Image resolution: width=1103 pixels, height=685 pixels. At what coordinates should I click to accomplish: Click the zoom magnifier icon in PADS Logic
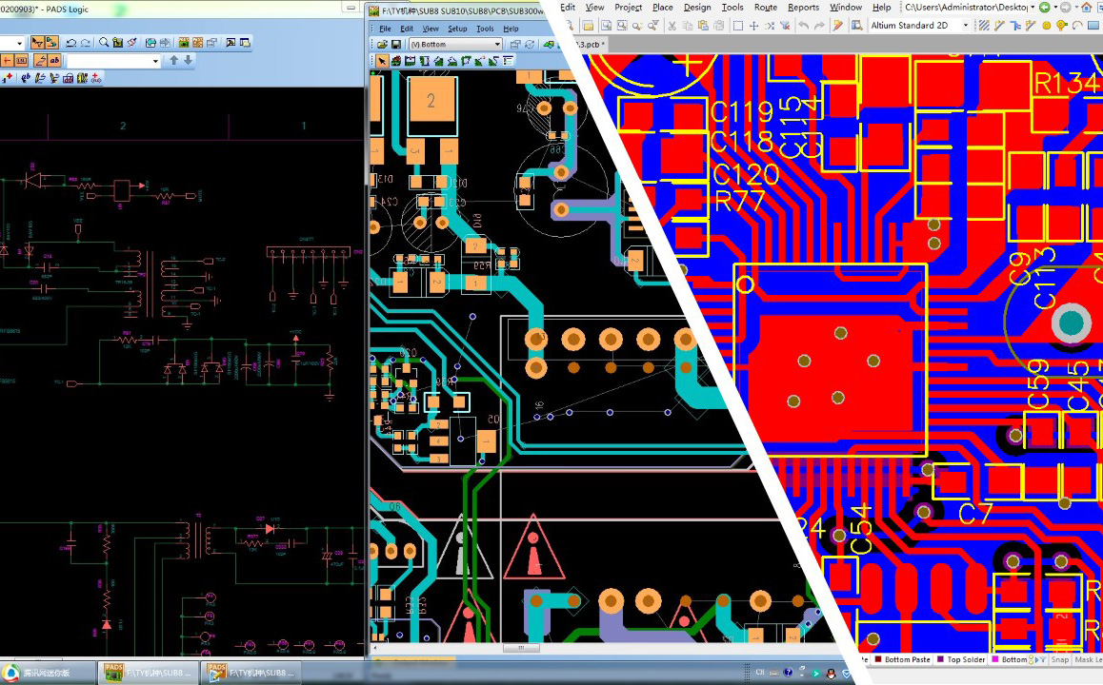pyautogui.click(x=104, y=43)
